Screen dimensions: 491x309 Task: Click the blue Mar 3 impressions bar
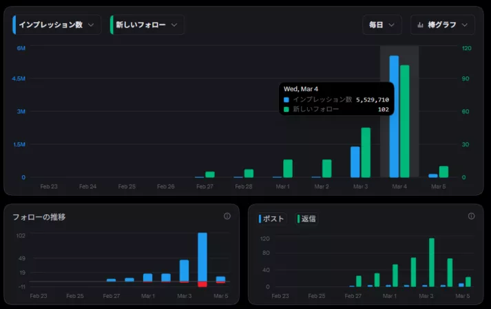355,162
